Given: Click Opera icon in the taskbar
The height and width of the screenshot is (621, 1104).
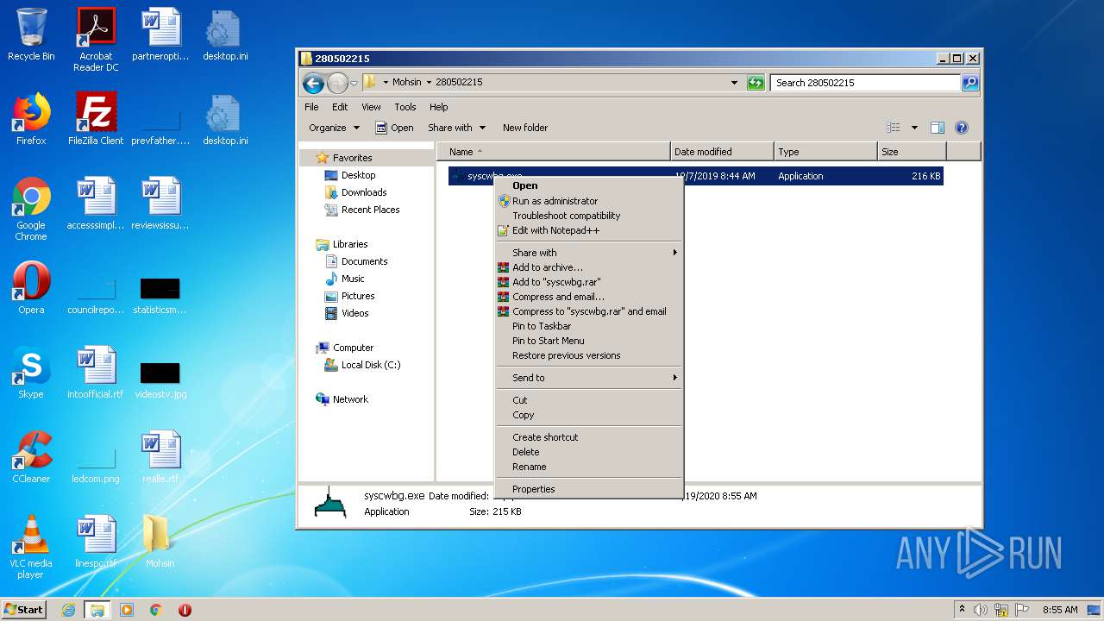Looking at the screenshot, I should 185,610.
